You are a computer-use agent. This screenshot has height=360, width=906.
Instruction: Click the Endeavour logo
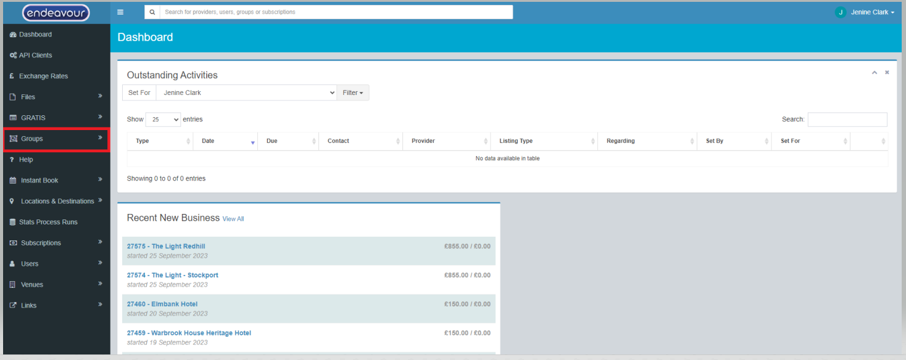[56, 12]
